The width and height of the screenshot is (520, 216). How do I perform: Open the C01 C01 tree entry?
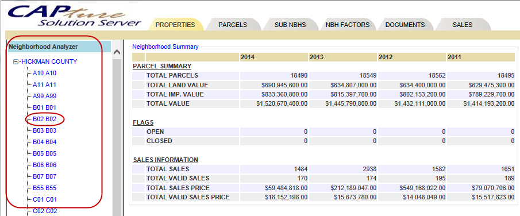44,200
